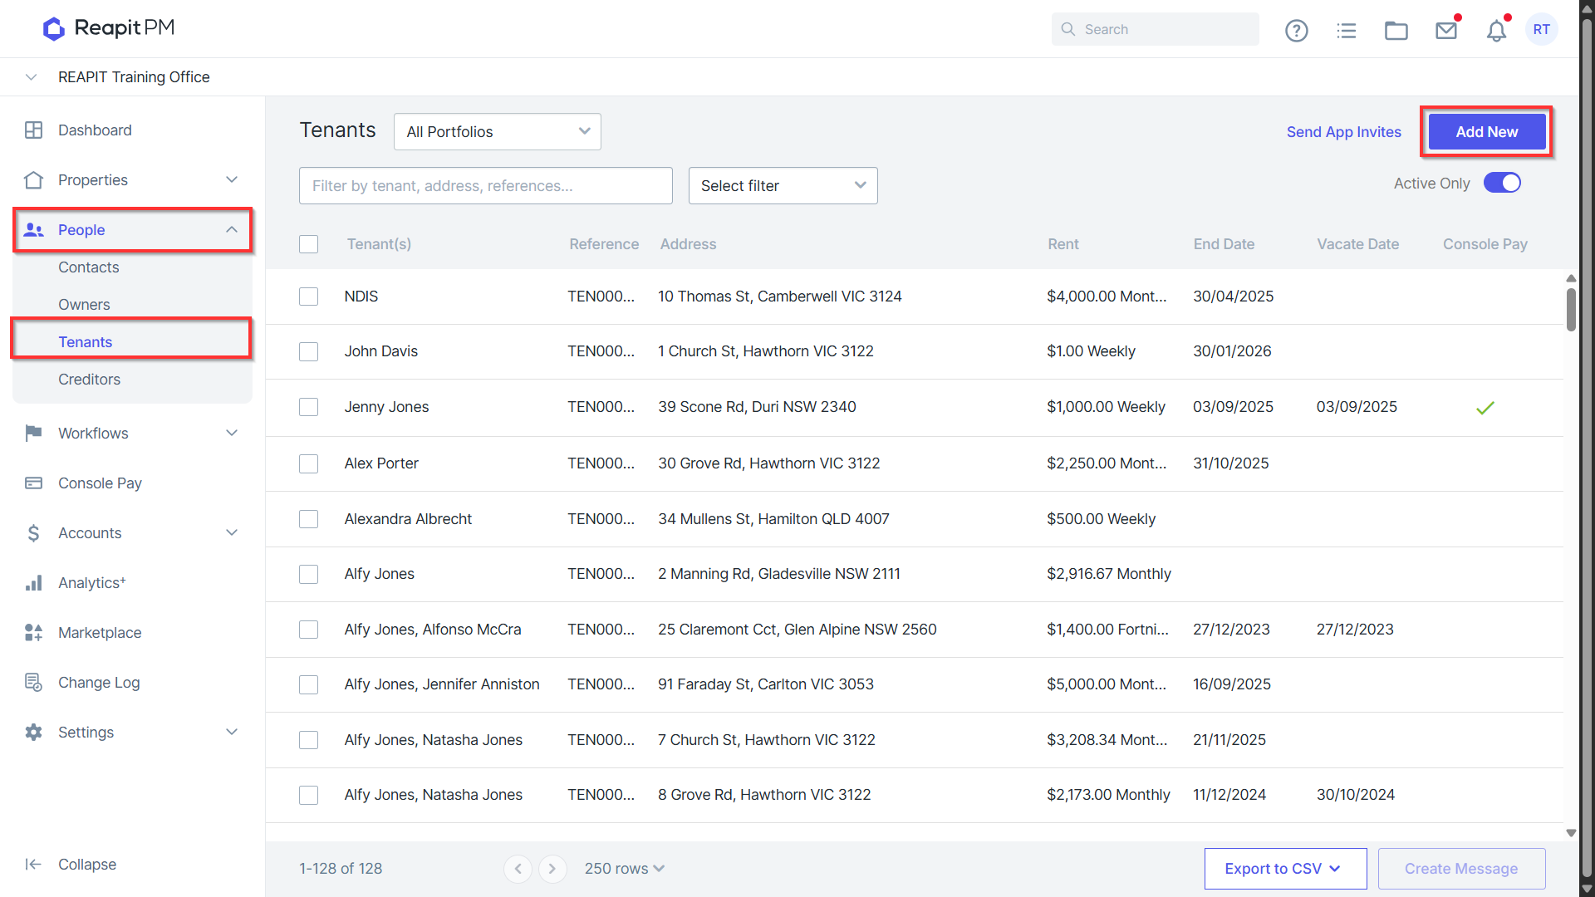Click the Workflows flag icon
The height and width of the screenshot is (897, 1595).
click(x=33, y=433)
